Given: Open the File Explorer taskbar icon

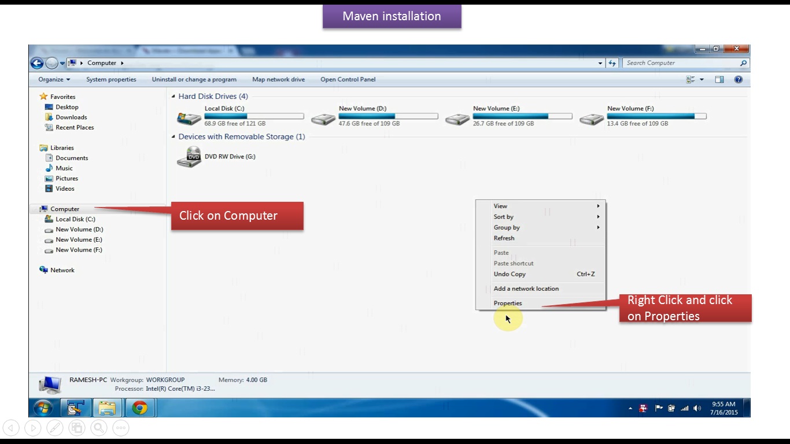Looking at the screenshot, I should [107, 408].
